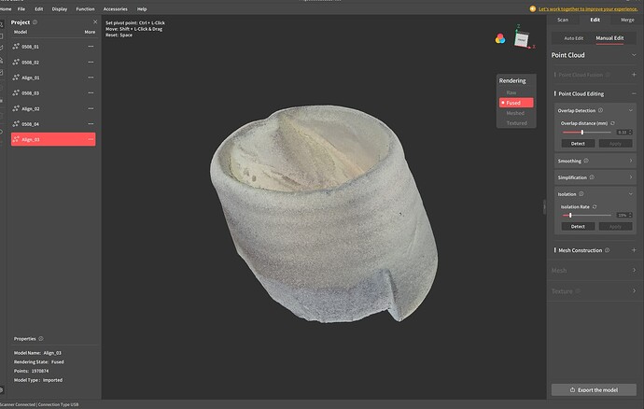The height and width of the screenshot is (409, 644).
Task: Expand the Simplification section
Action: pyautogui.click(x=594, y=177)
